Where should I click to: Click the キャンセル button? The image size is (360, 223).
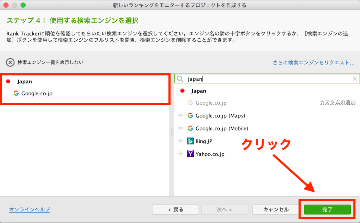pos(276,209)
